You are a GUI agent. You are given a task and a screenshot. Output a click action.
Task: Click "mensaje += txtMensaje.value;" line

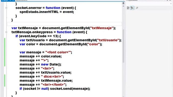pos(46,81)
